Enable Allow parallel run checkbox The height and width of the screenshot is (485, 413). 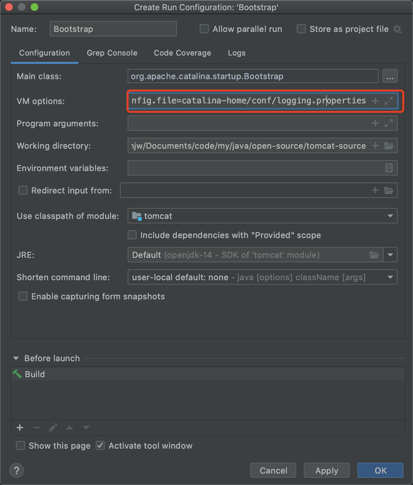pyautogui.click(x=204, y=29)
